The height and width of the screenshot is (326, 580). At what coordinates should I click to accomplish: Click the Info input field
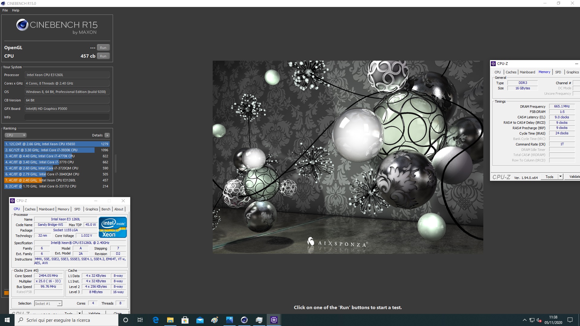(x=67, y=117)
